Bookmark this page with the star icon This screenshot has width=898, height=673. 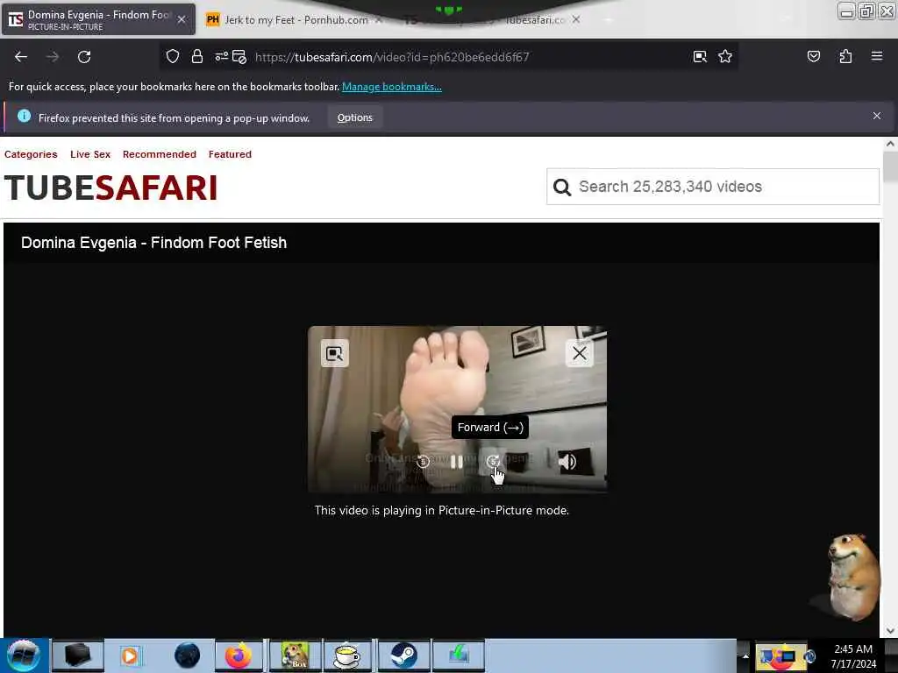pyautogui.click(x=725, y=57)
